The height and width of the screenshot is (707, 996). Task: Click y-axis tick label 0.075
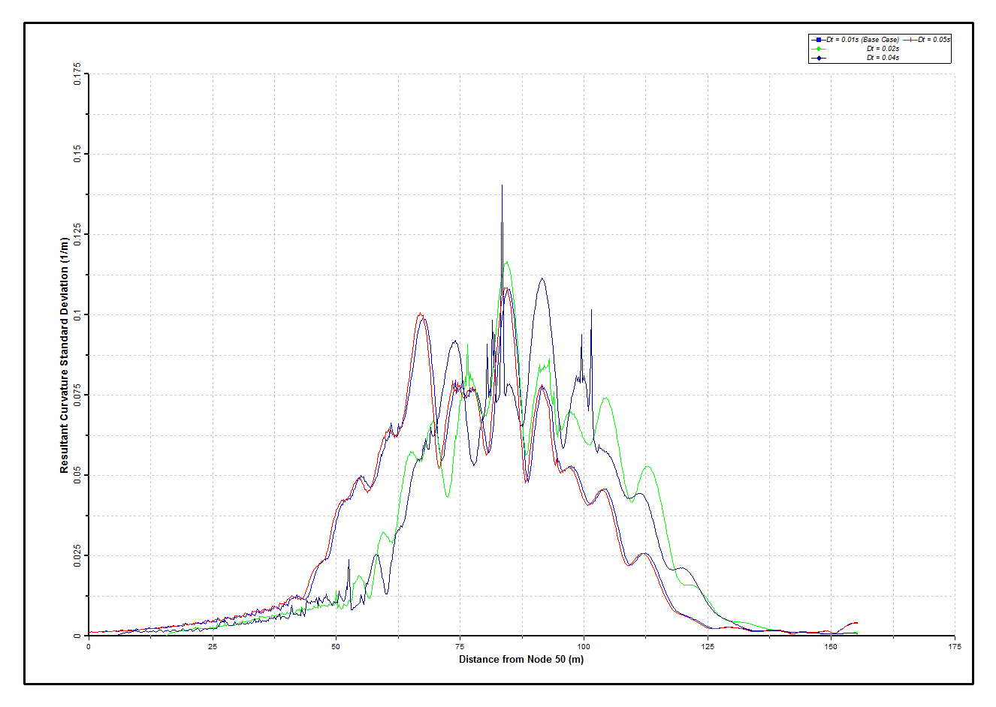[x=77, y=395]
